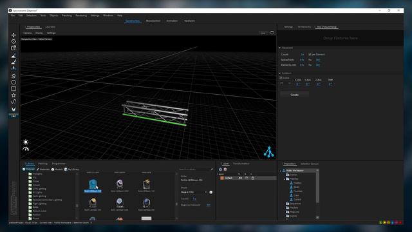Open the Camera menu above viewport

[x=28, y=33]
